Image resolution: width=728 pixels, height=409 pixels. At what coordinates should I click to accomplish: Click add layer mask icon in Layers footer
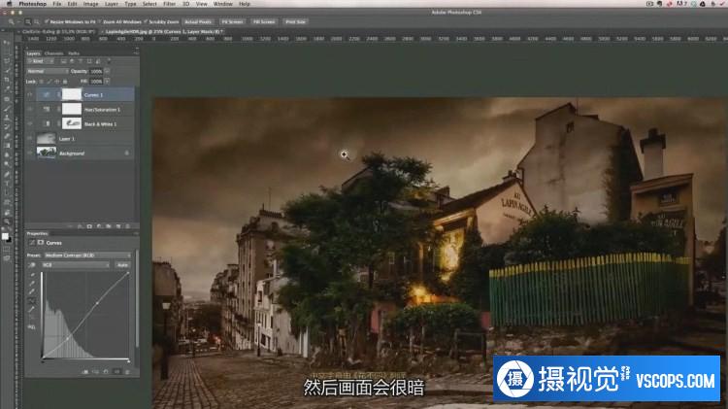[x=89, y=226]
